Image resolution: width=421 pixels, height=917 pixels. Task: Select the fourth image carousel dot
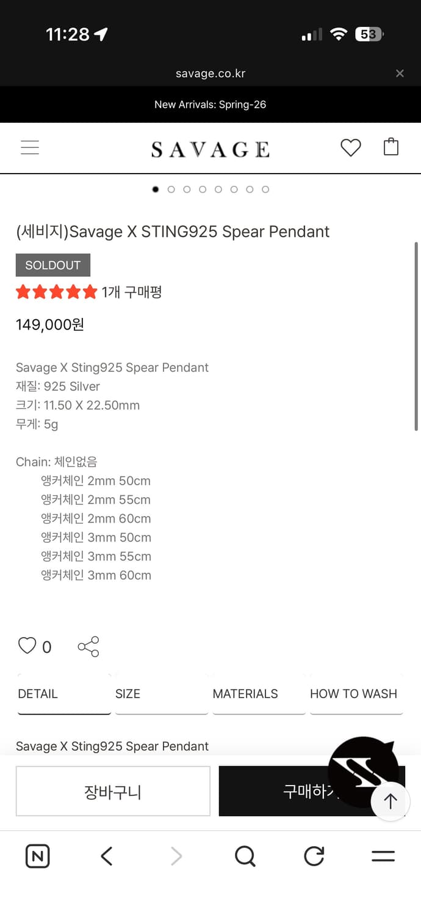tap(203, 190)
